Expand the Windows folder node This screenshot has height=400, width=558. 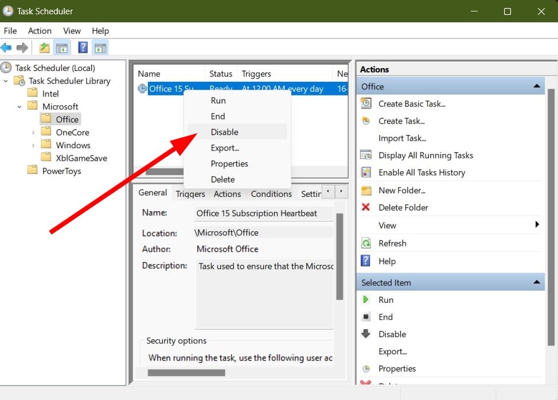[33, 145]
